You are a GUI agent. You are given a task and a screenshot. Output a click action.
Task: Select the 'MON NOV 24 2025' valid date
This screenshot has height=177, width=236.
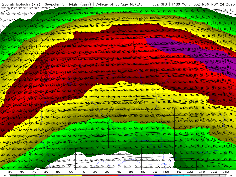pos(218,4)
